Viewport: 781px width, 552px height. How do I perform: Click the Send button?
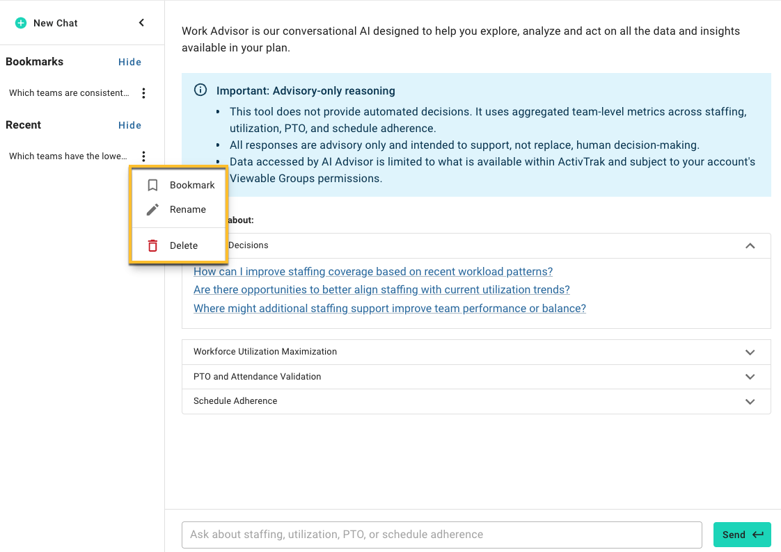(x=742, y=535)
